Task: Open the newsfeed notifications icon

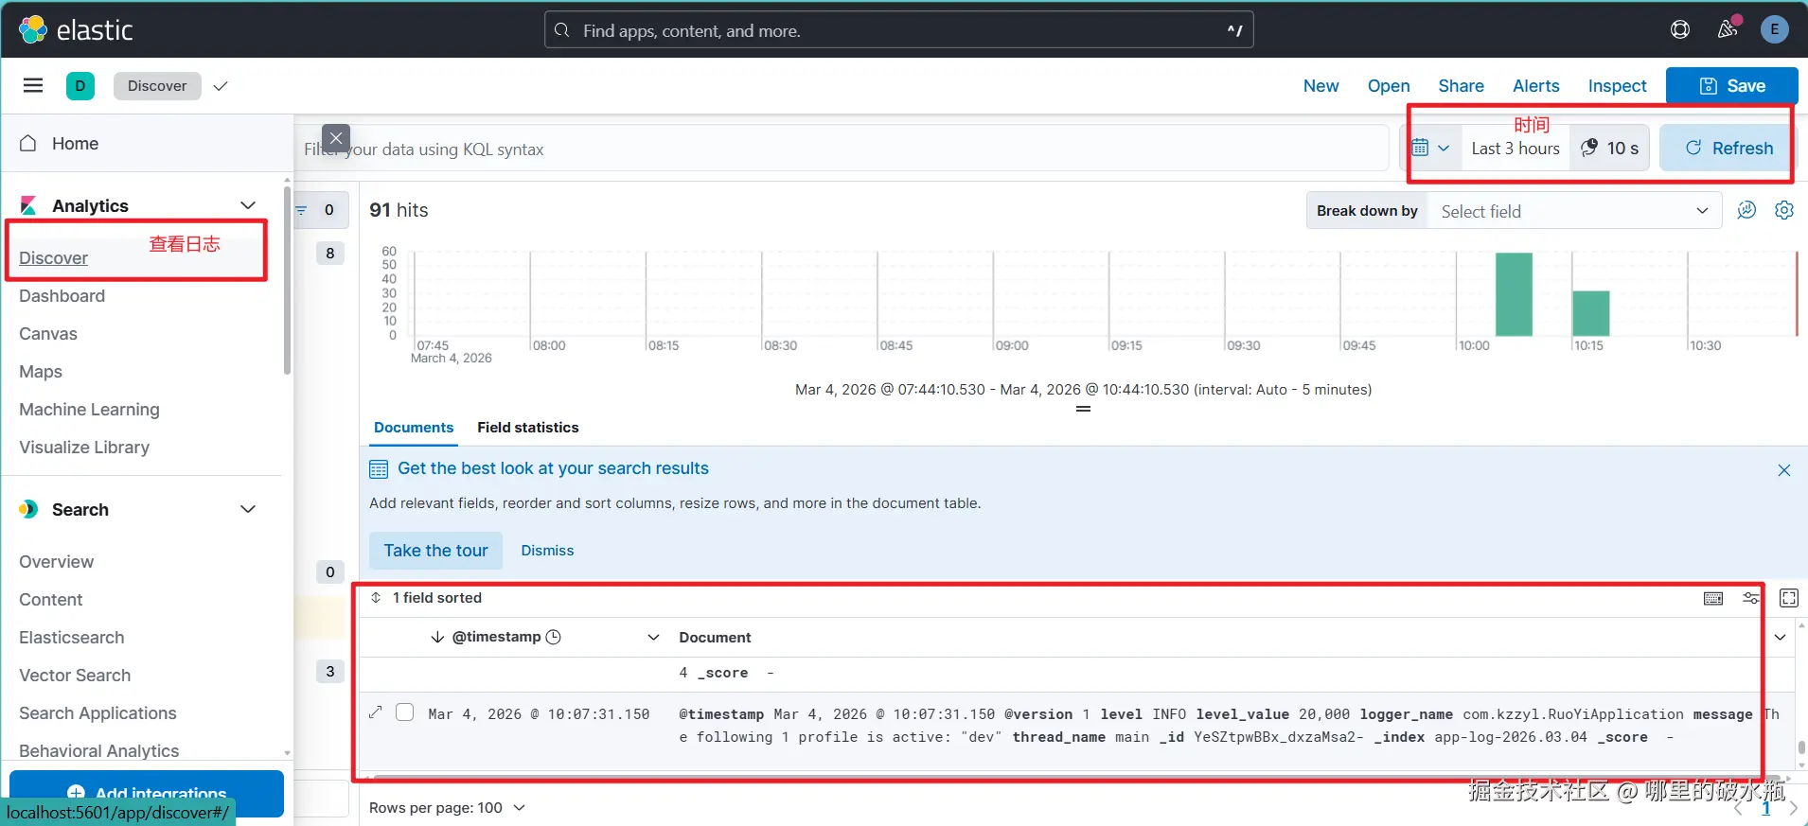Action: pos(1728,29)
